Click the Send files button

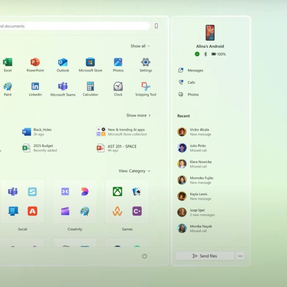[205, 256]
